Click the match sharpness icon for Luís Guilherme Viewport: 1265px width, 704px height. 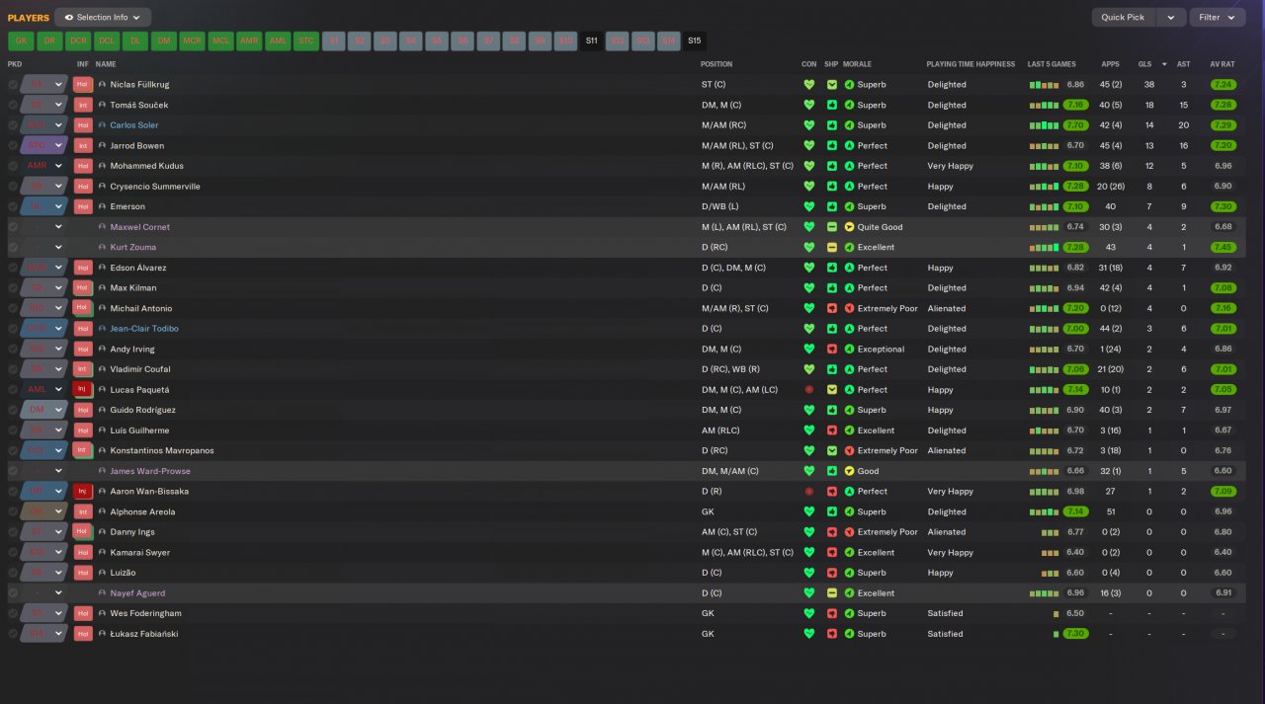coord(832,430)
